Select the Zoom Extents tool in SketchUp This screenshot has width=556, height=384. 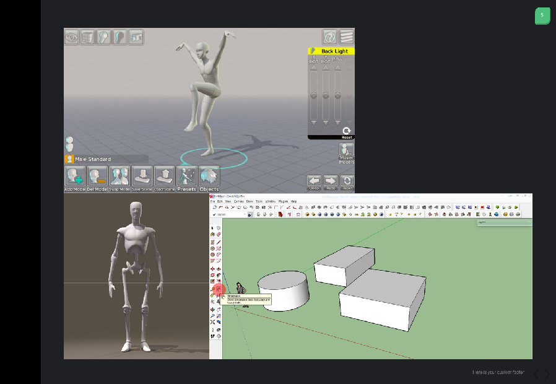tap(212, 322)
